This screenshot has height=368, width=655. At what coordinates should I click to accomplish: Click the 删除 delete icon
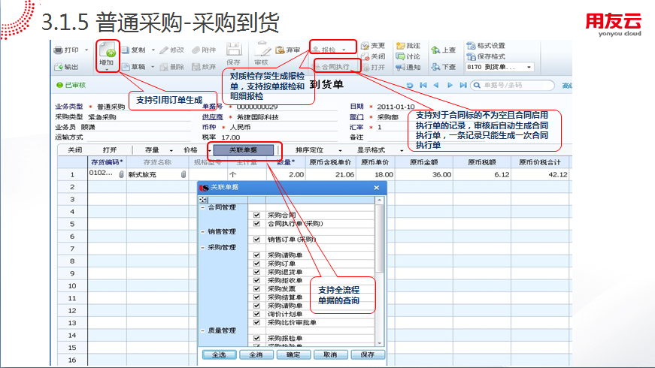tap(164, 67)
